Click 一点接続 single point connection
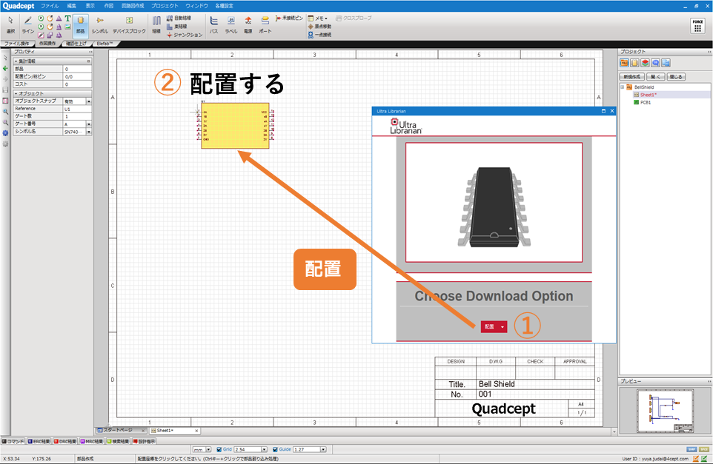The height and width of the screenshot is (464, 713). point(319,35)
